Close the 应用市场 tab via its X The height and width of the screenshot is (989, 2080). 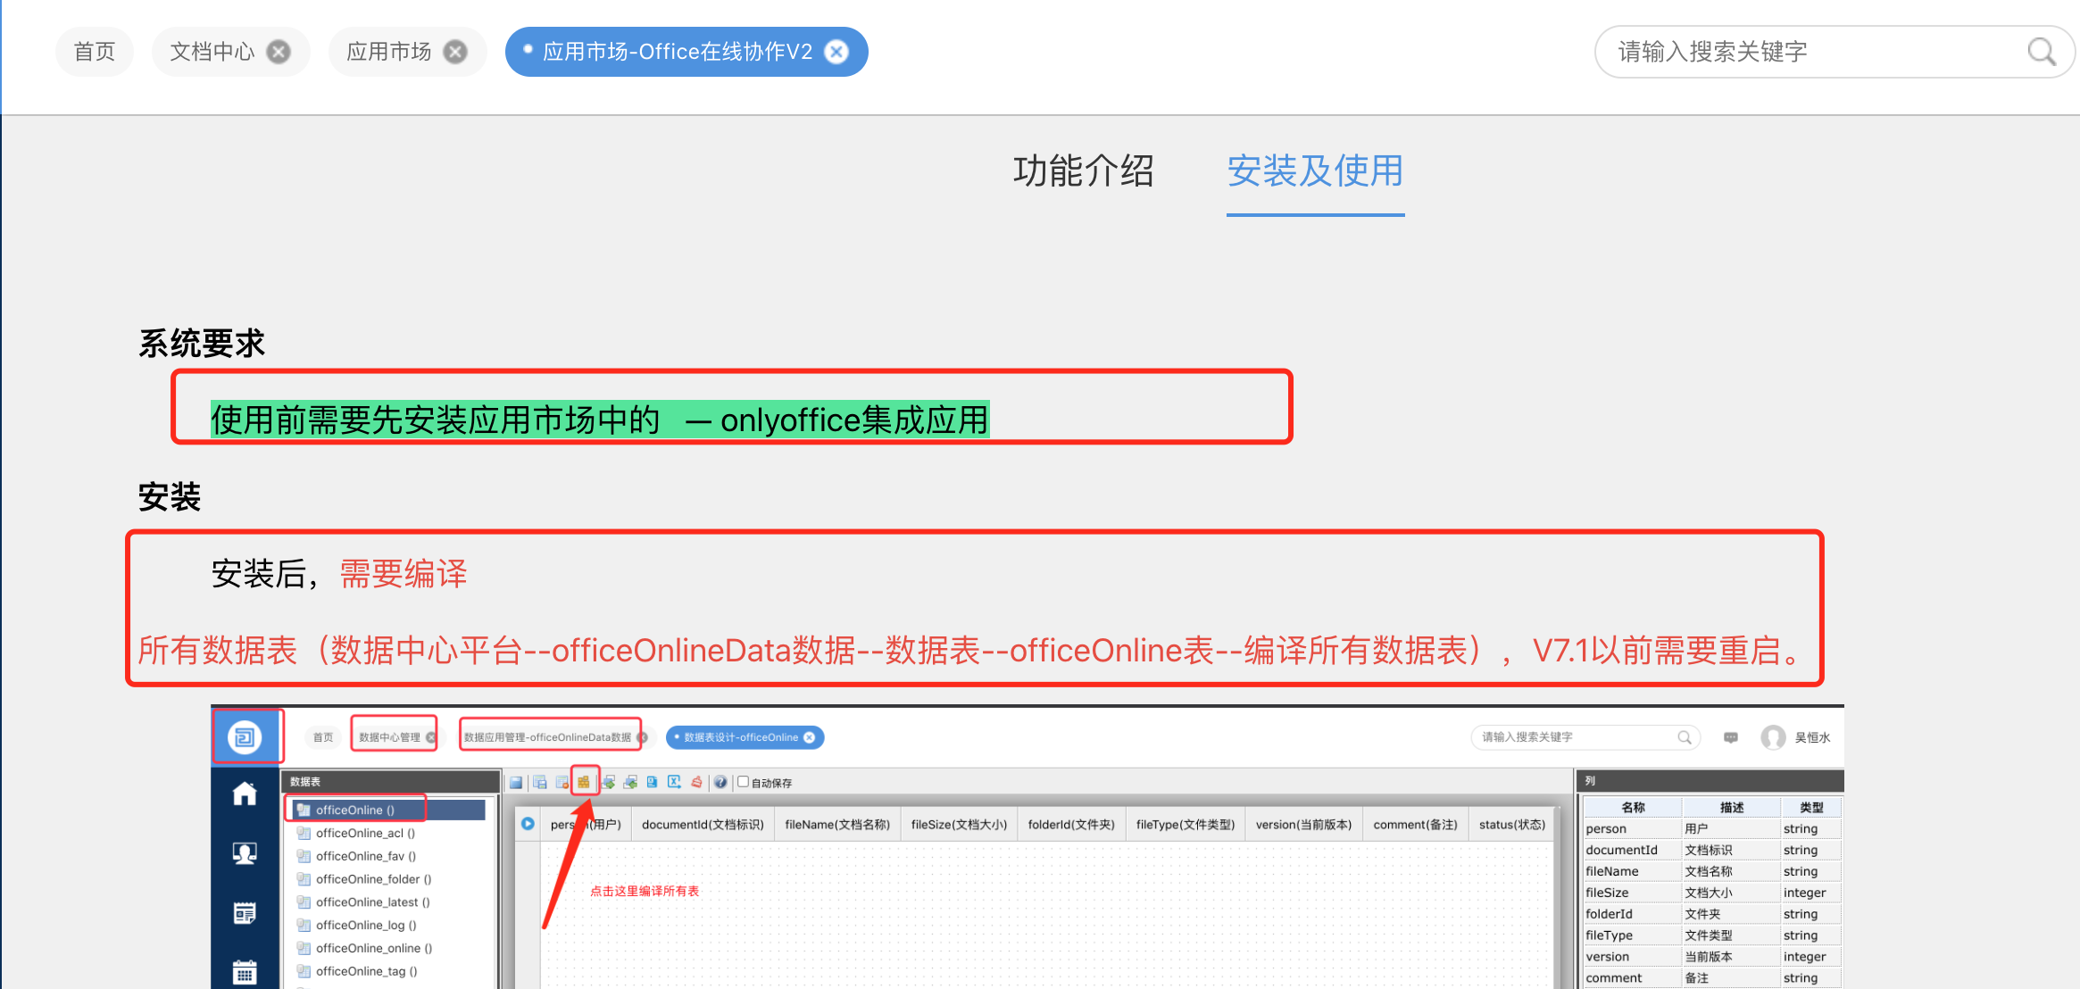click(x=455, y=52)
